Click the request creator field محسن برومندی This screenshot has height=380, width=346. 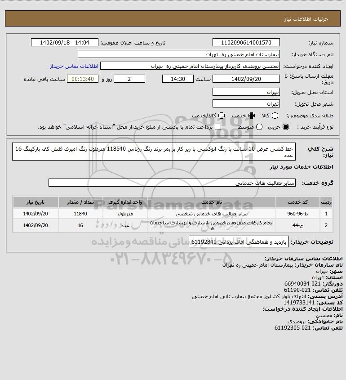coord(190,66)
